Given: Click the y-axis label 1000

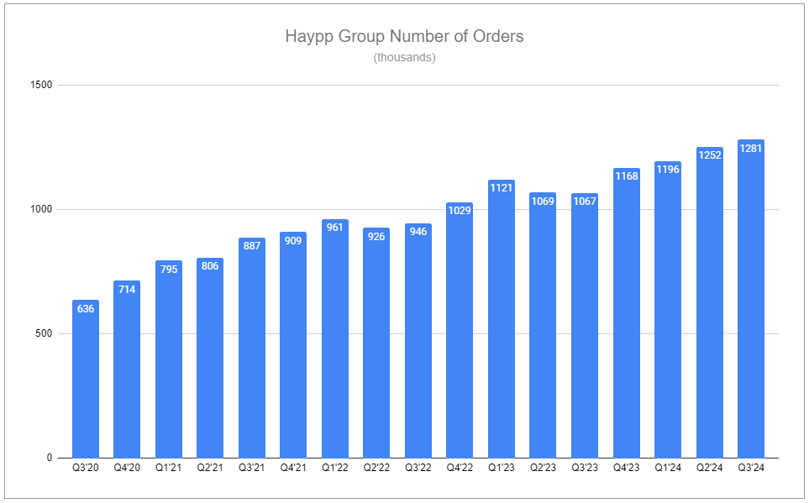Looking at the screenshot, I should (41, 209).
